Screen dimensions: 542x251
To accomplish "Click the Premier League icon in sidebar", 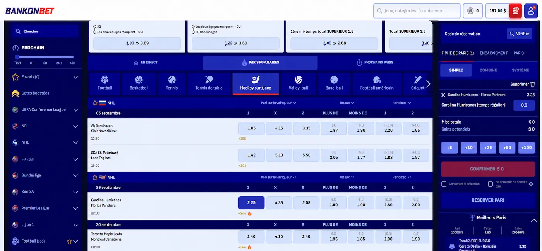I will 15,208.
